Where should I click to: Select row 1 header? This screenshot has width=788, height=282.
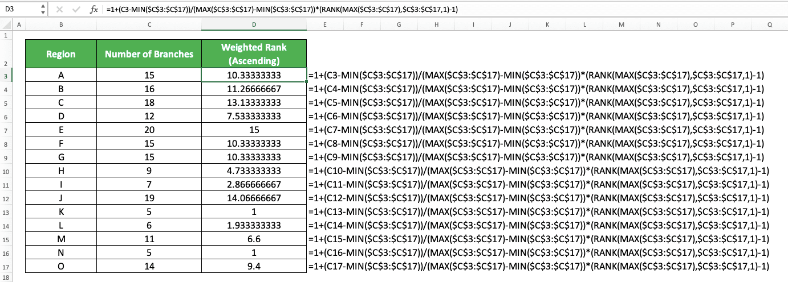click(x=6, y=35)
